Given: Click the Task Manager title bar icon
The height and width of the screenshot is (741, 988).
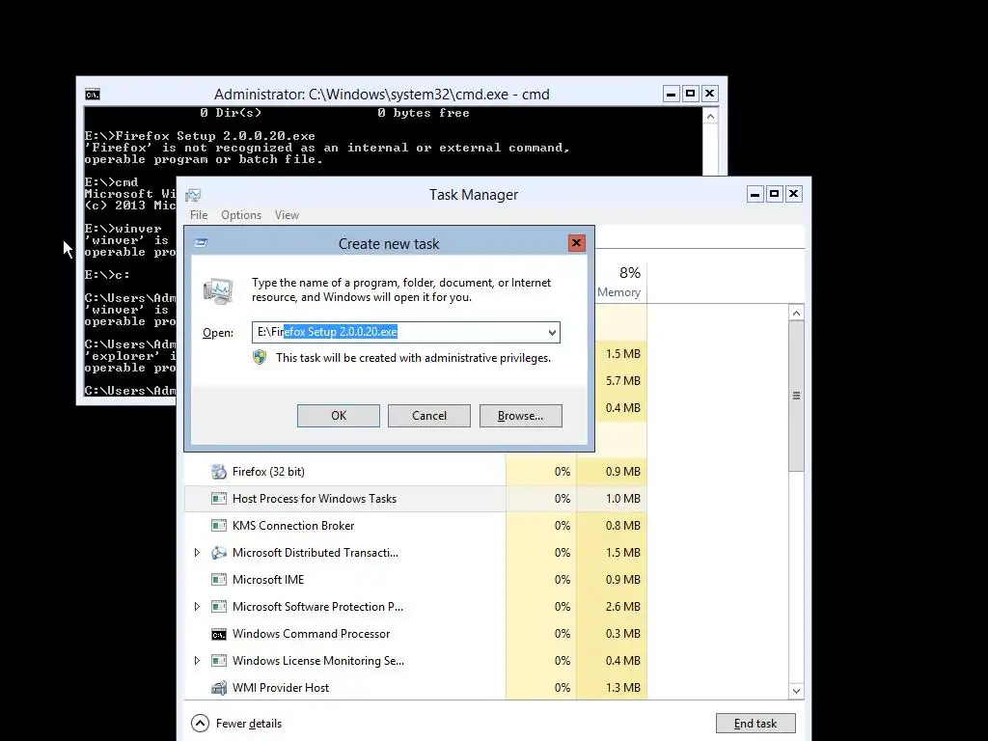Looking at the screenshot, I should tap(193, 195).
